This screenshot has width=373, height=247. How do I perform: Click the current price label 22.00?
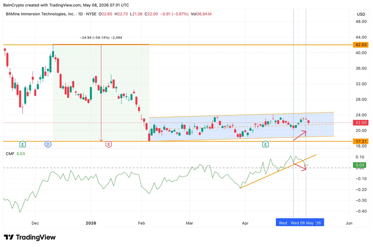[x=361, y=123]
